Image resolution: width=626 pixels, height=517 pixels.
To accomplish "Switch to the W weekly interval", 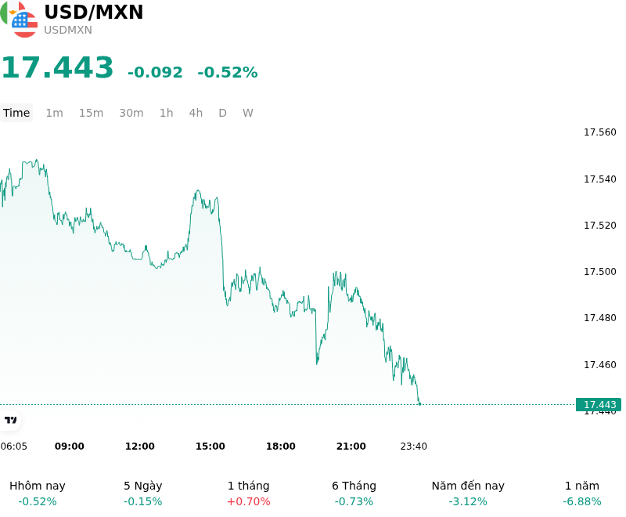I will click(x=248, y=113).
